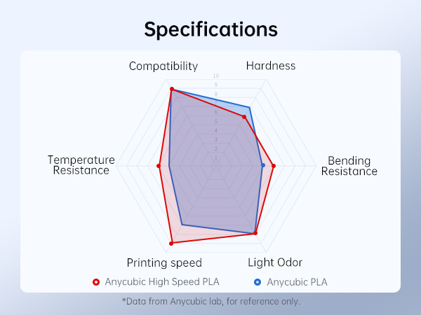Click the Anycubic lab data footnote
The height and width of the screenshot is (315, 421).
pyautogui.click(x=210, y=301)
